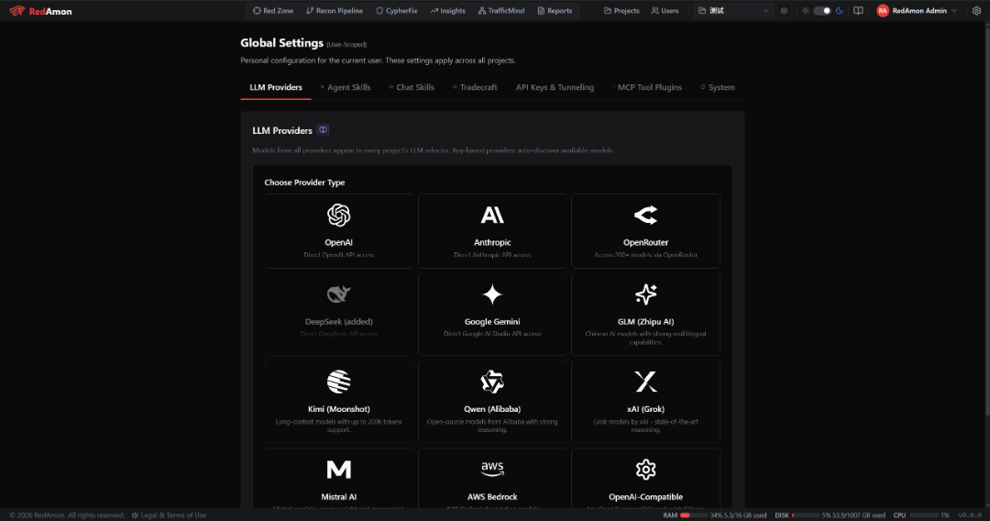
Task: Open project settings gear next to selector
Action: point(784,11)
